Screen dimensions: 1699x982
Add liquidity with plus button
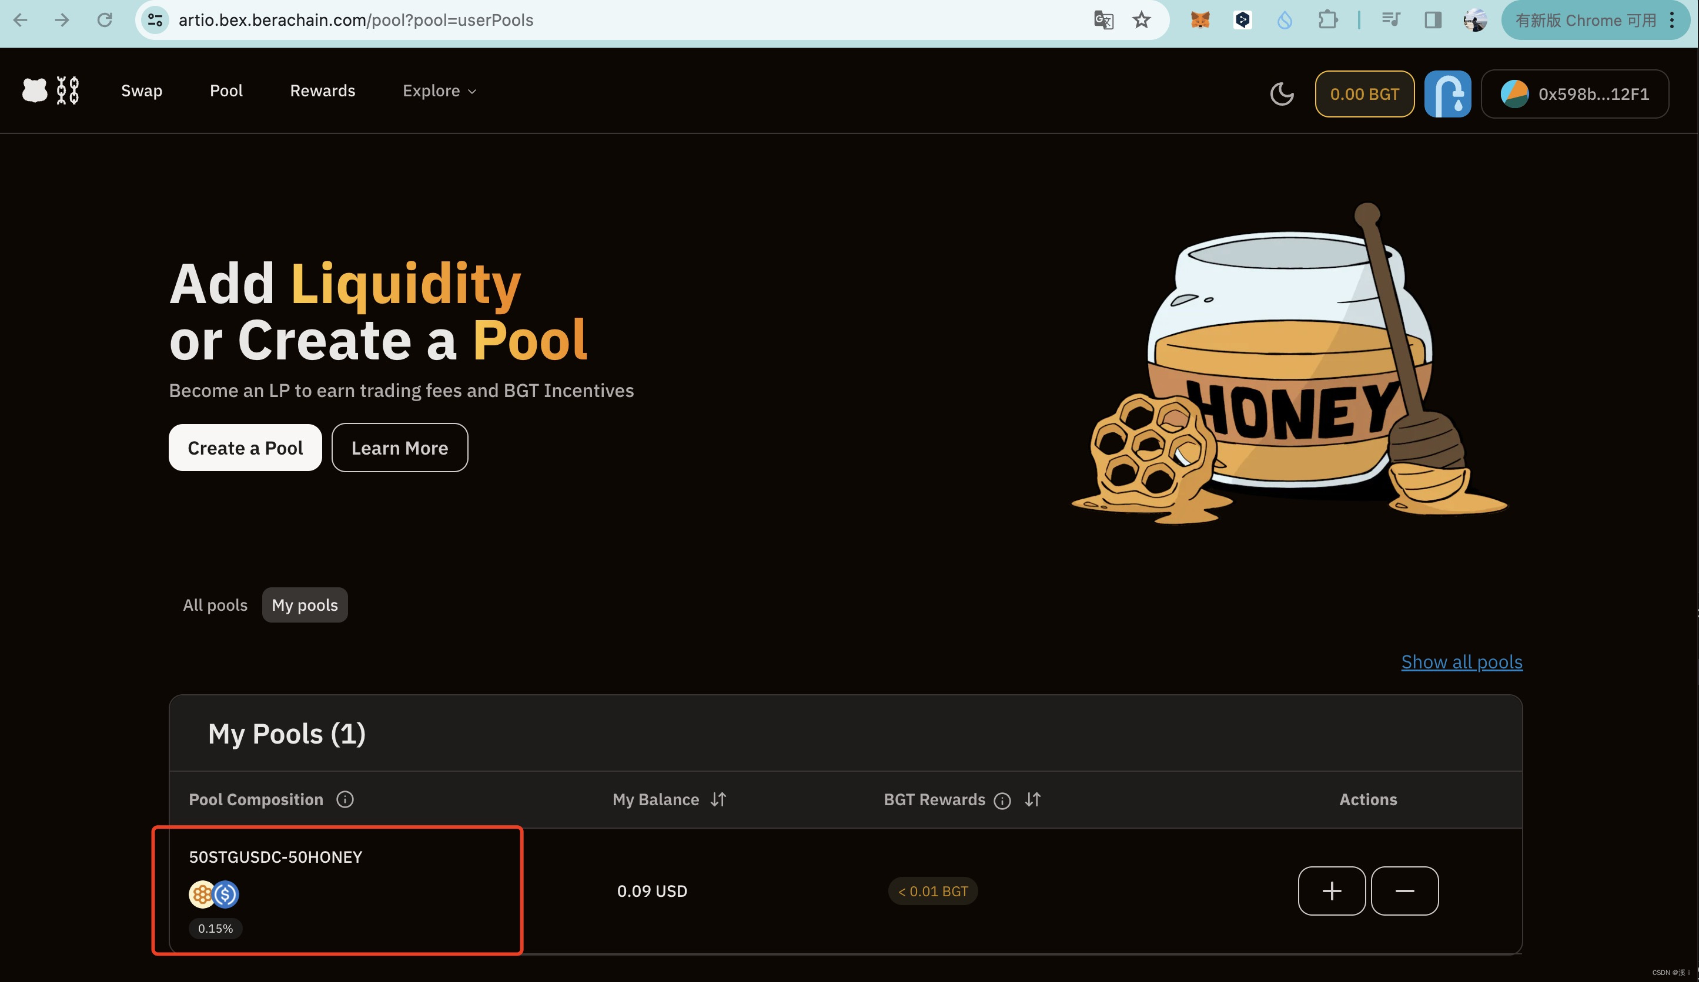1332,891
